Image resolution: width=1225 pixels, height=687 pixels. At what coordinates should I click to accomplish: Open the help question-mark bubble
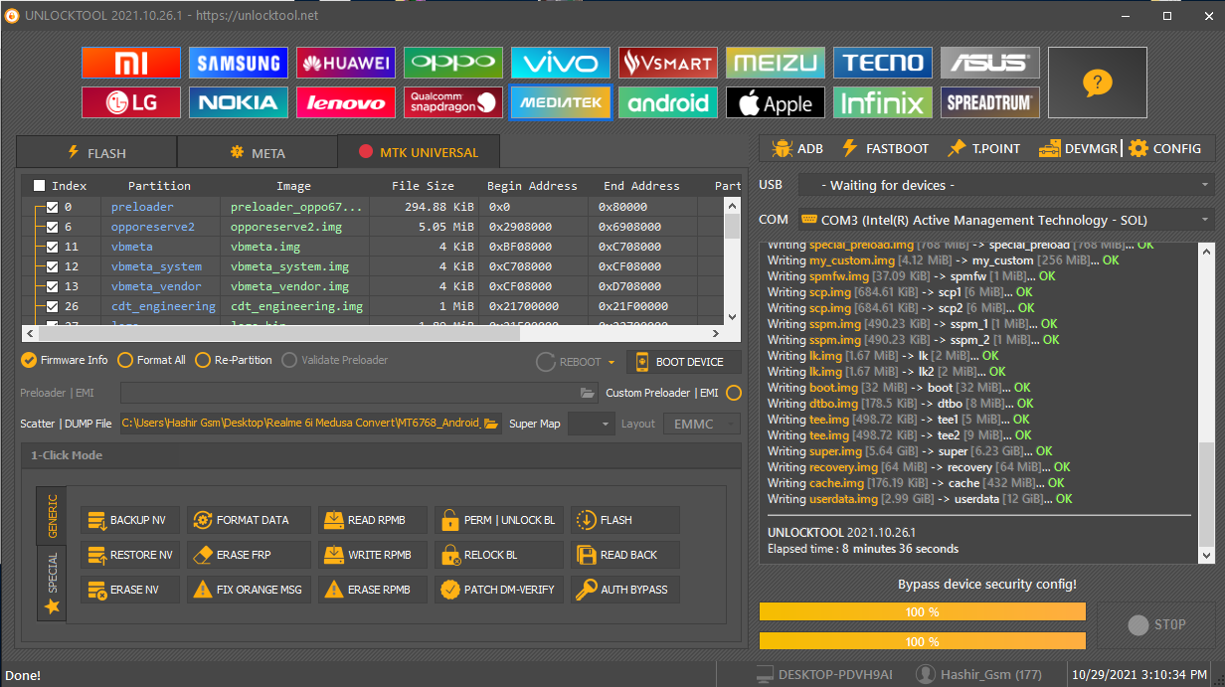coord(1098,83)
